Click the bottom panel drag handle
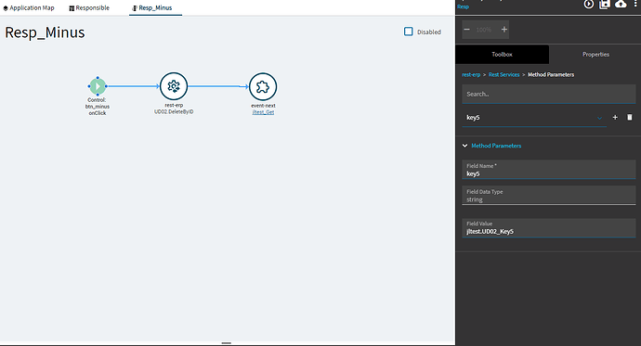The image size is (641, 346). pyautogui.click(x=227, y=343)
